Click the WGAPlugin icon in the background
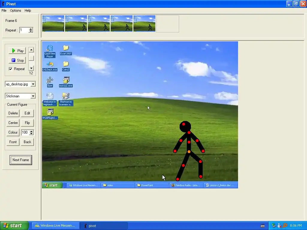This screenshot has width=307, height=230. (x=50, y=114)
